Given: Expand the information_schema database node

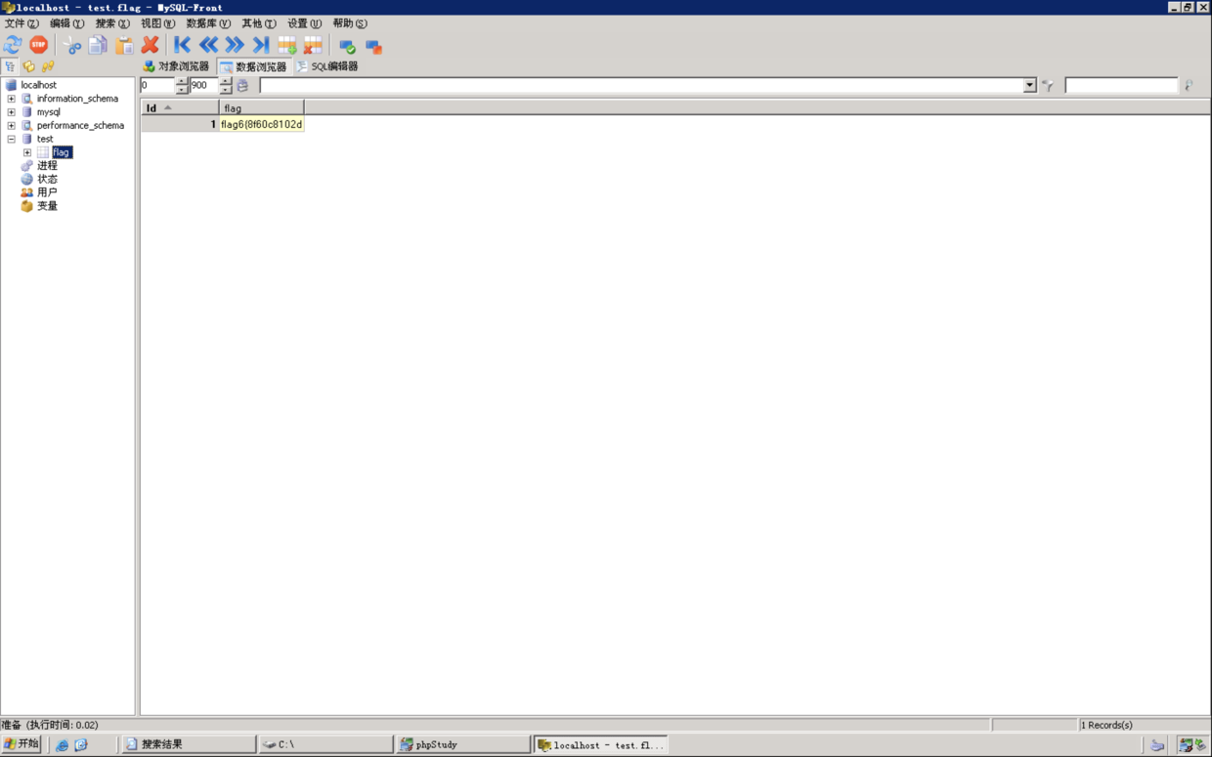Looking at the screenshot, I should click(x=12, y=99).
